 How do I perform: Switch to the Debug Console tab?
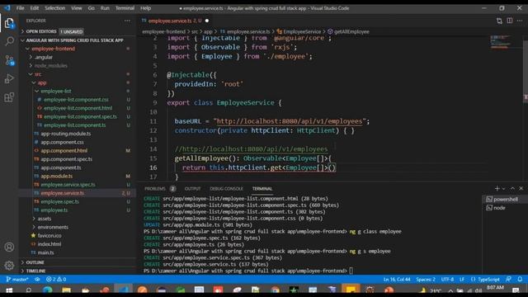point(226,189)
